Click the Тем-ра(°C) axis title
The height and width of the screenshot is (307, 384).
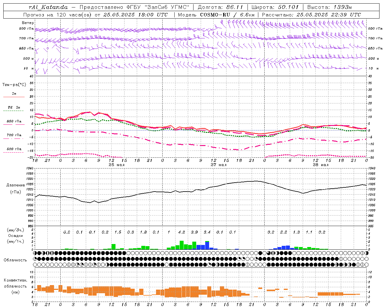14,85
